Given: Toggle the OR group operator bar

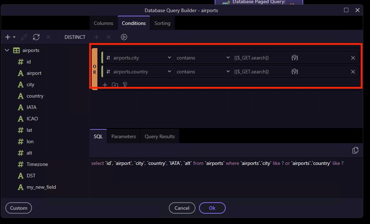Looking at the screenshot, I should coord(95,69).
